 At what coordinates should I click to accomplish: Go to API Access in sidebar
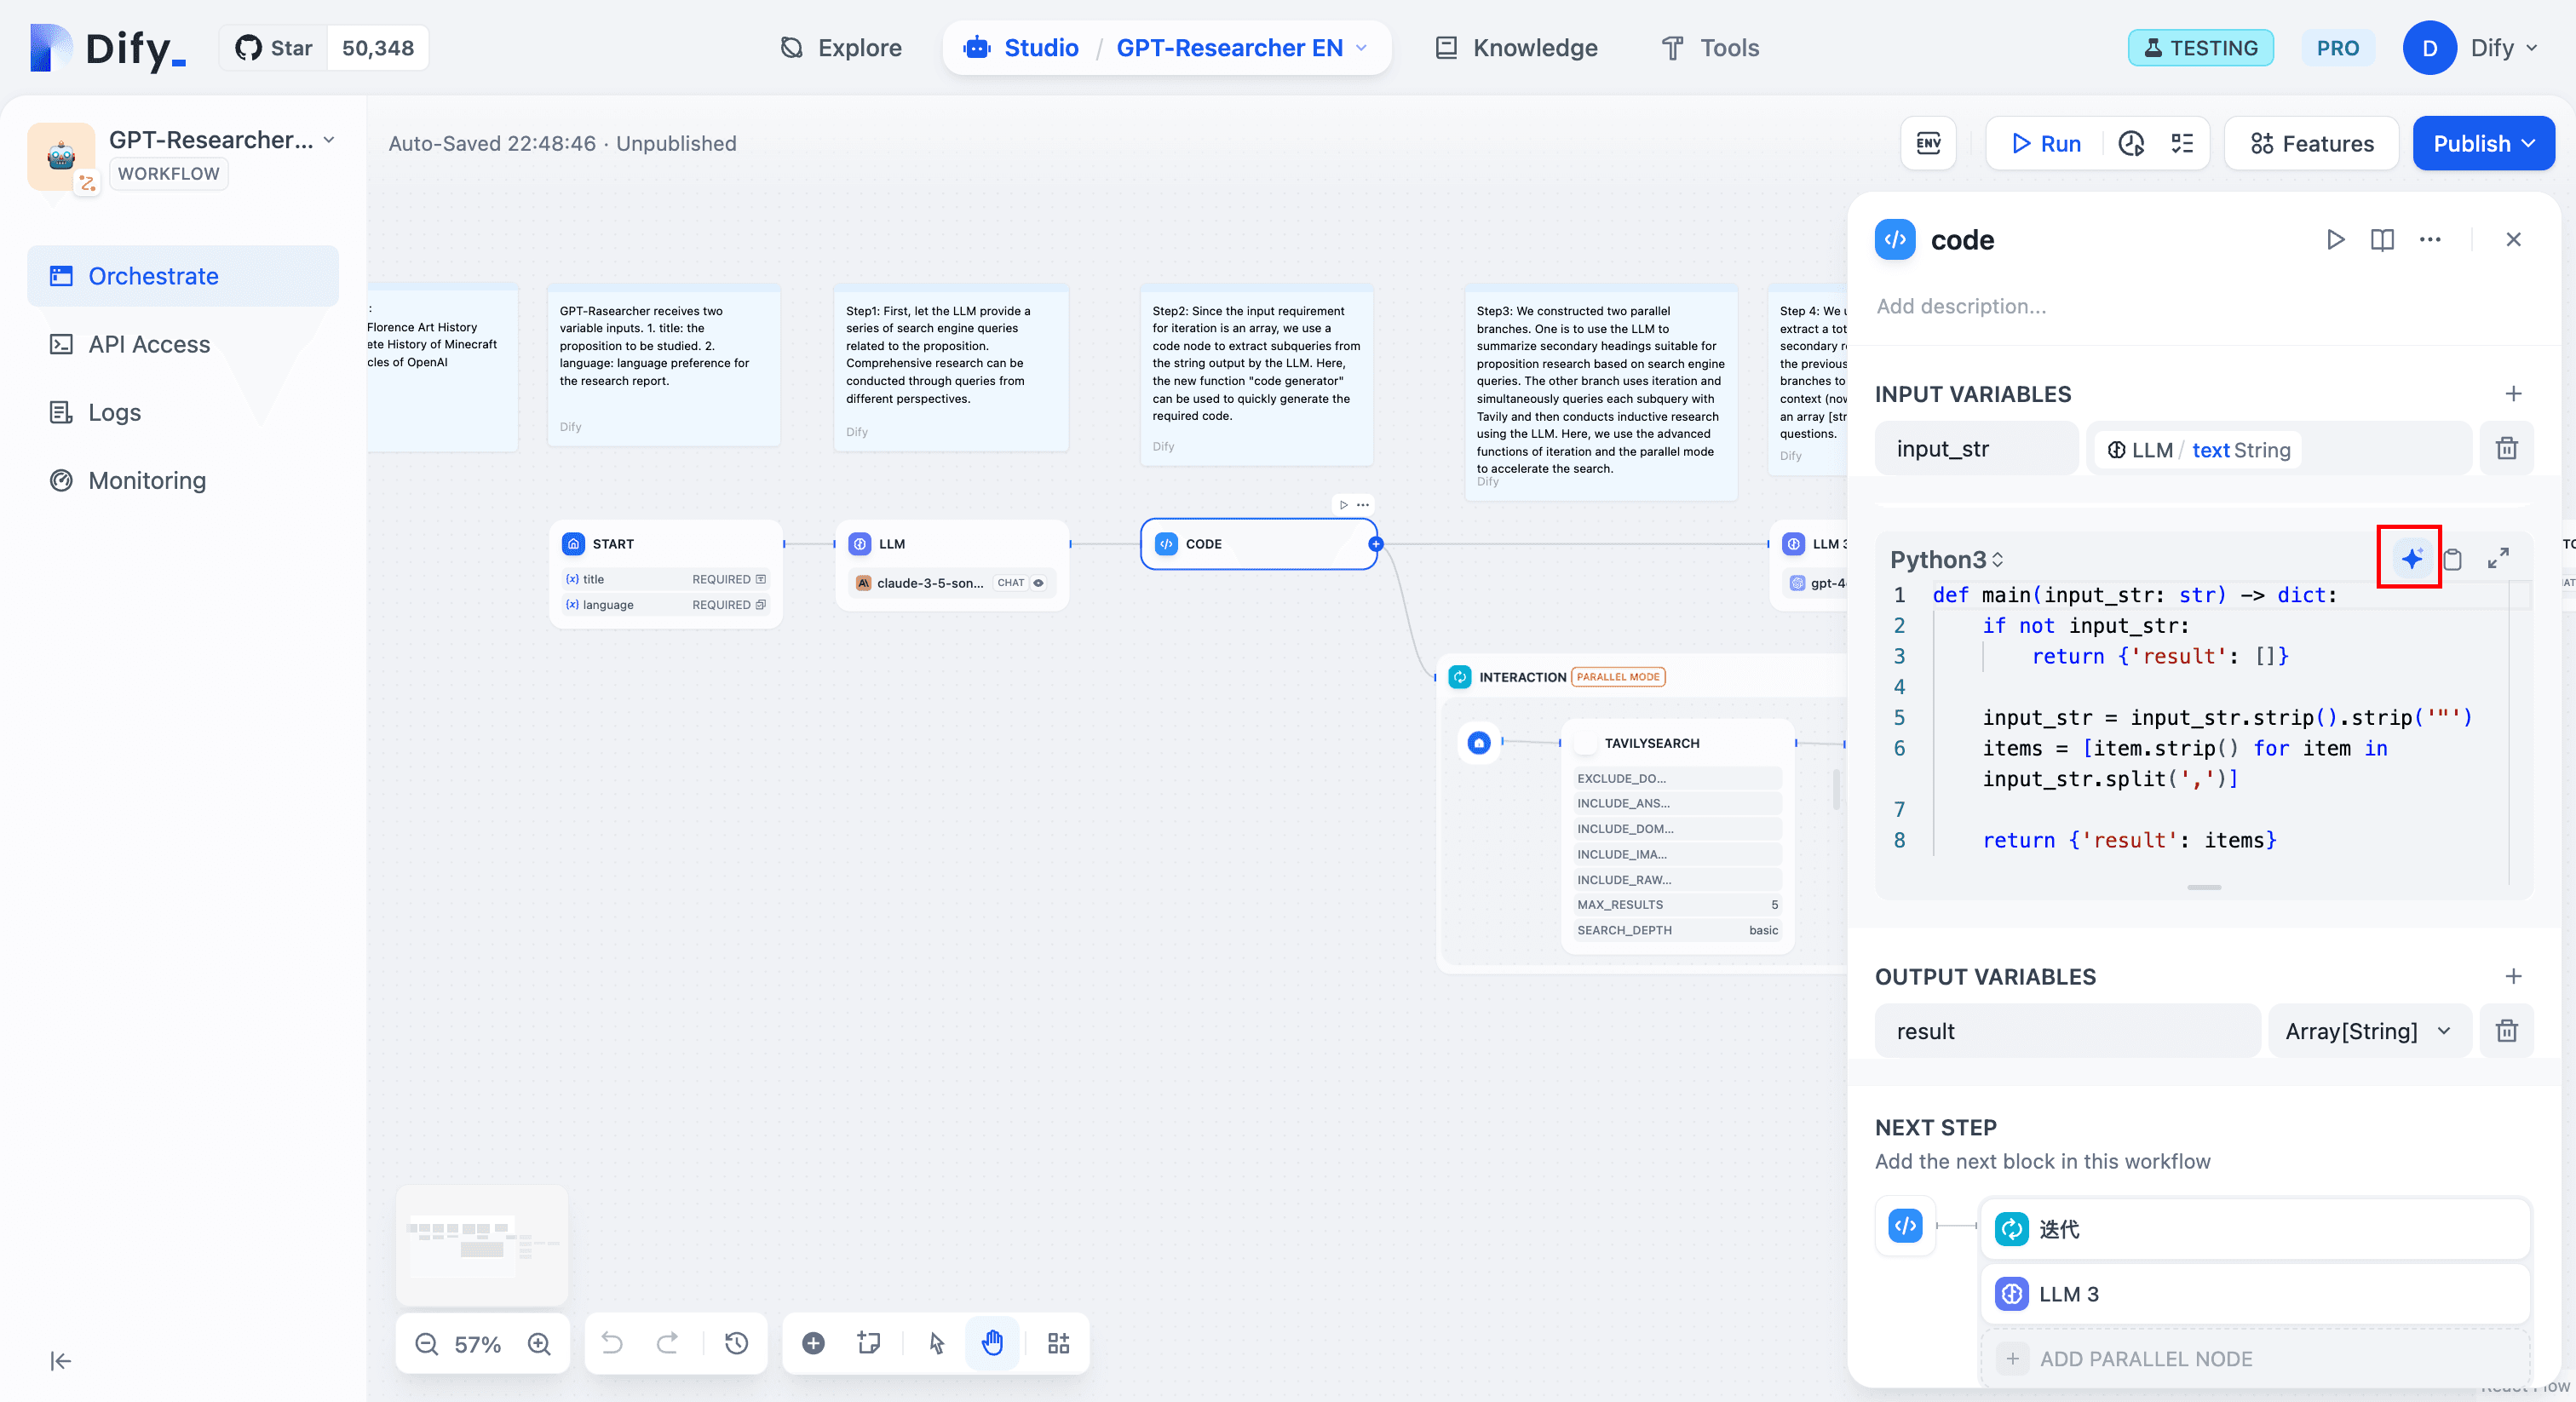coord(149,344)
